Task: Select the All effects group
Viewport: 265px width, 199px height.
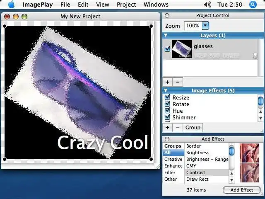Action: coord(173,153)
